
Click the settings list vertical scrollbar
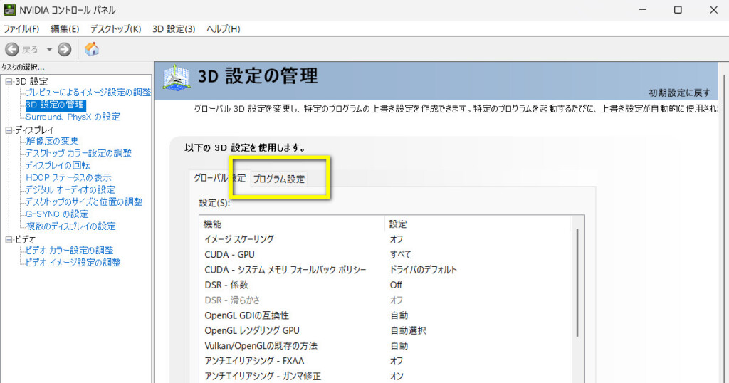(578, 283)
